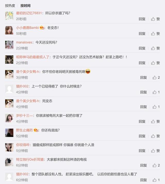This screenshot has height=184, width=165.
Task: Like 岁秒十三一's comment
Action: 155,121
